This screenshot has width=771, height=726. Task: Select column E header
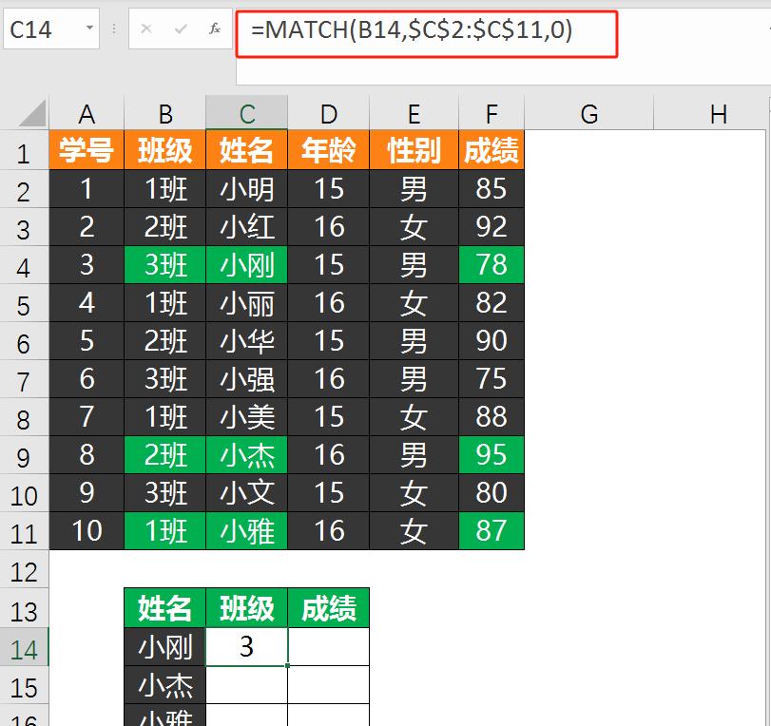(x=414, y=113)
